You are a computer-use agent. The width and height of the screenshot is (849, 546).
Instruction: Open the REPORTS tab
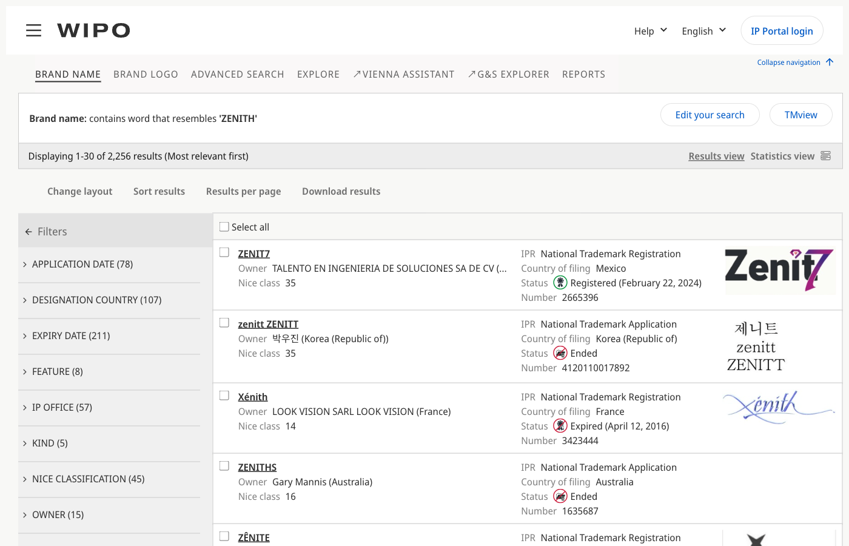tap(583, 74)
